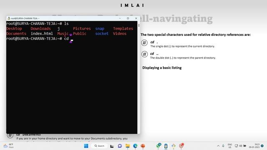Open the weather widget on the taskbar

tap(8, 146)
